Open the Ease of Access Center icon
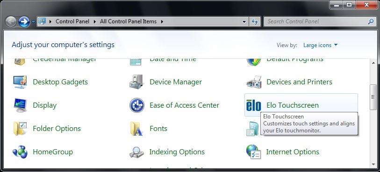The height and width of the screenshot is (172, 380). (x=136, y=105)
